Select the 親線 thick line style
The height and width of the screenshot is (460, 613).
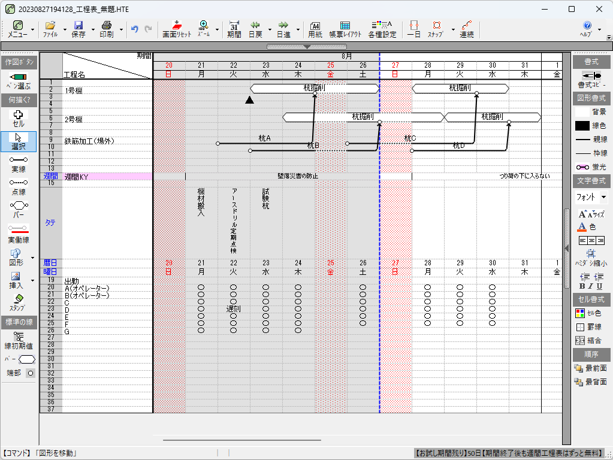tap(591, 140)
